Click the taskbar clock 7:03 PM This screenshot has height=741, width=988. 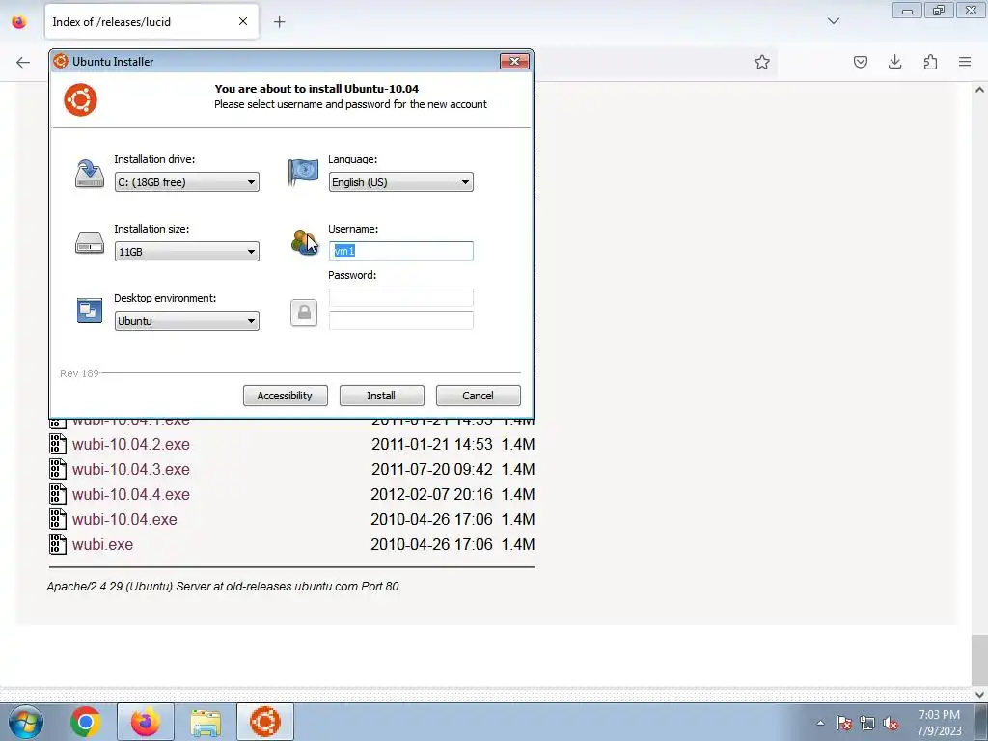point(939,715)
